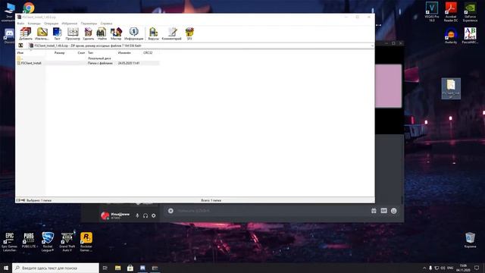Viewport: 485px width, 273px height.
Task: Open the Мастер (Wizard) tool
Action: click(x=116, y=33)
